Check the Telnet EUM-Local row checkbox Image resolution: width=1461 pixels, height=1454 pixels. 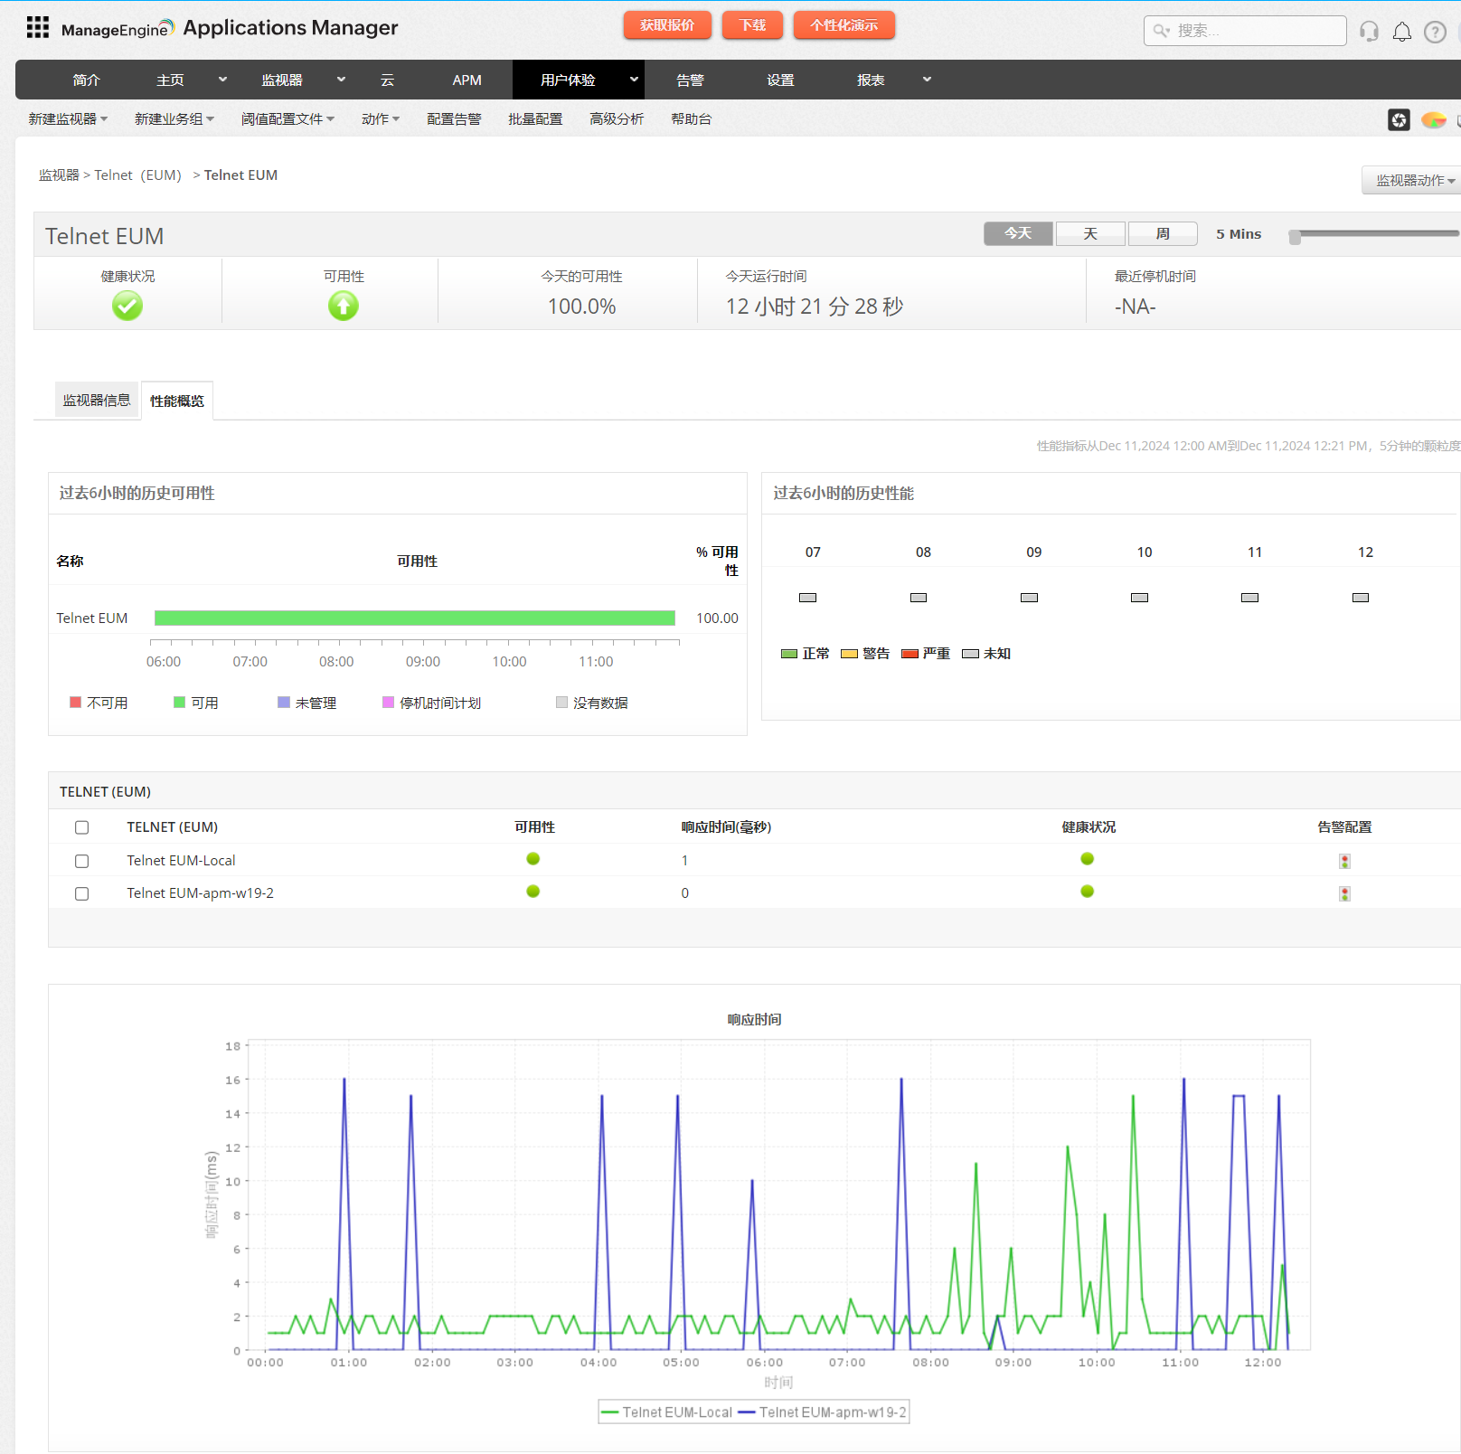(81, 861)
